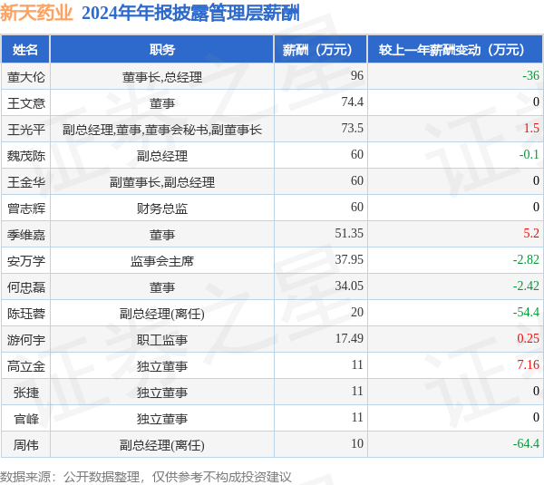This screenshot has width=544, height=485.
Task: Click the name 高立金
Action: coord(26,366)
